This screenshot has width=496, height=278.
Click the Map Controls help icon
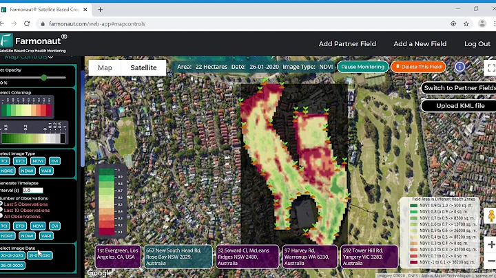click(50, 57)
